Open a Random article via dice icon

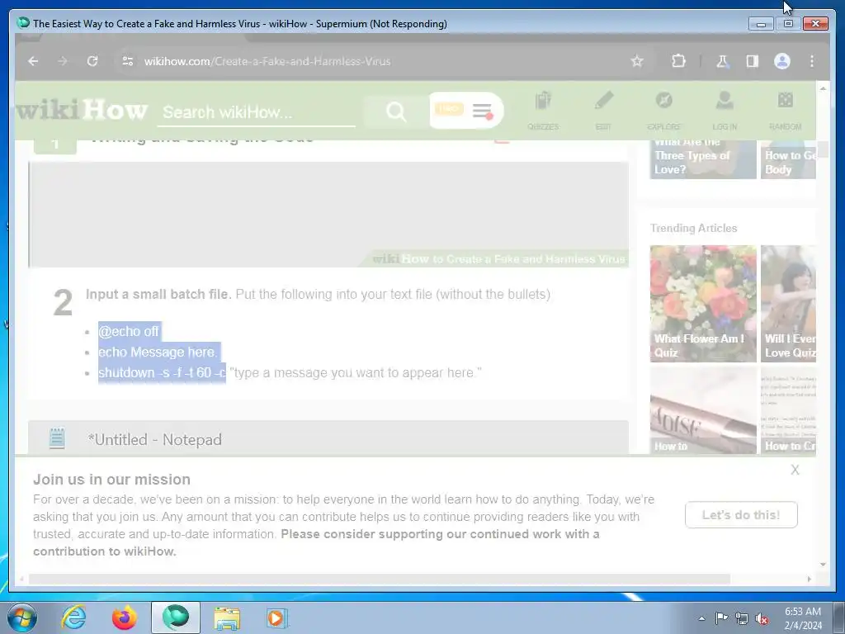click(786, 111)
